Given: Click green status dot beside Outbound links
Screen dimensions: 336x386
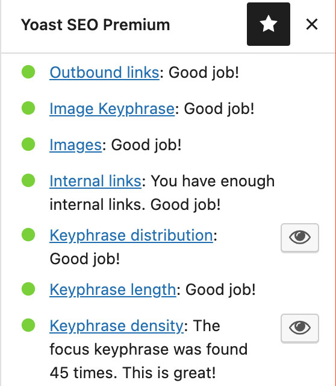Looking at the screenshot, I should pos(28,72).
